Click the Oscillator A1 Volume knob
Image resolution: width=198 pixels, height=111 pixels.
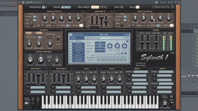45,18
